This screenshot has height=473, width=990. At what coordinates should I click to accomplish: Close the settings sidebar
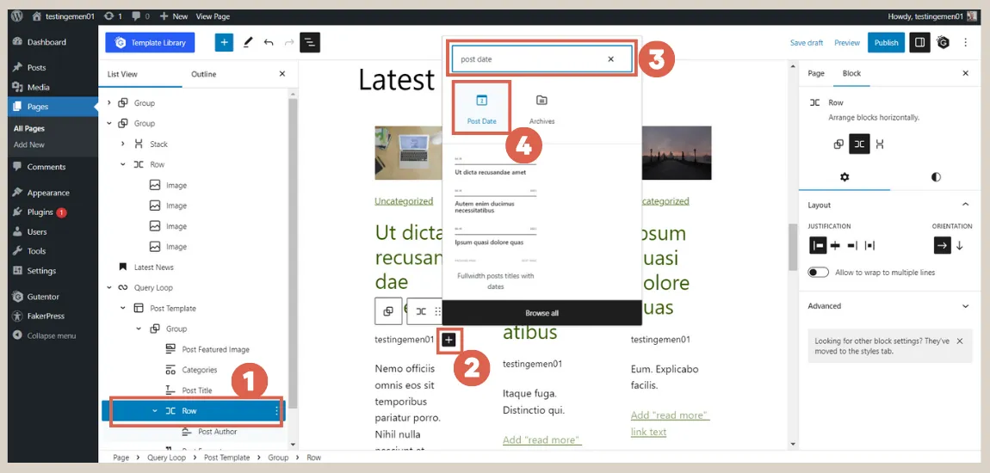(x=965, y=74)
